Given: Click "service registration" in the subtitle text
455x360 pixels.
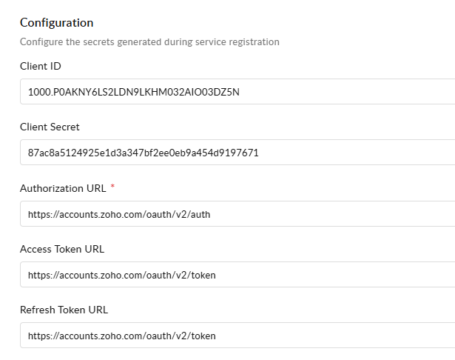Looking at the screenshot, I should point(243,41).
